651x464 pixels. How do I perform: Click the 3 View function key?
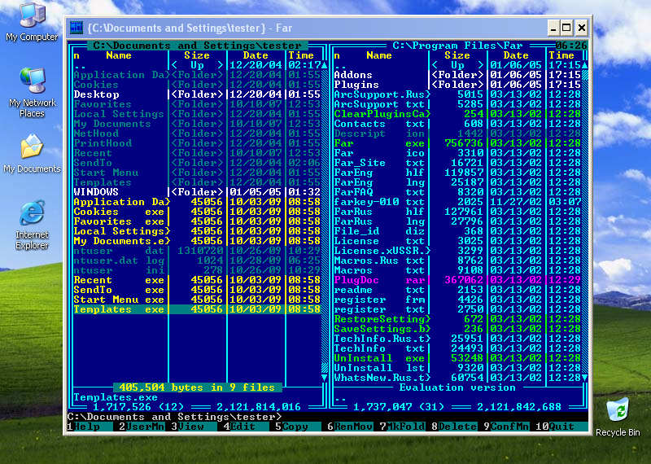194,427
